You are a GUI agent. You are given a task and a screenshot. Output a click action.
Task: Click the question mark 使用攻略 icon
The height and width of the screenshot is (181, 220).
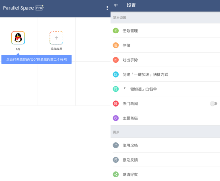click(x=116, y=145)
